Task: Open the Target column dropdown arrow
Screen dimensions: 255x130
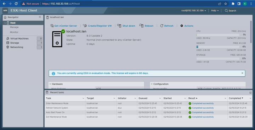Action: pos(114,98)
